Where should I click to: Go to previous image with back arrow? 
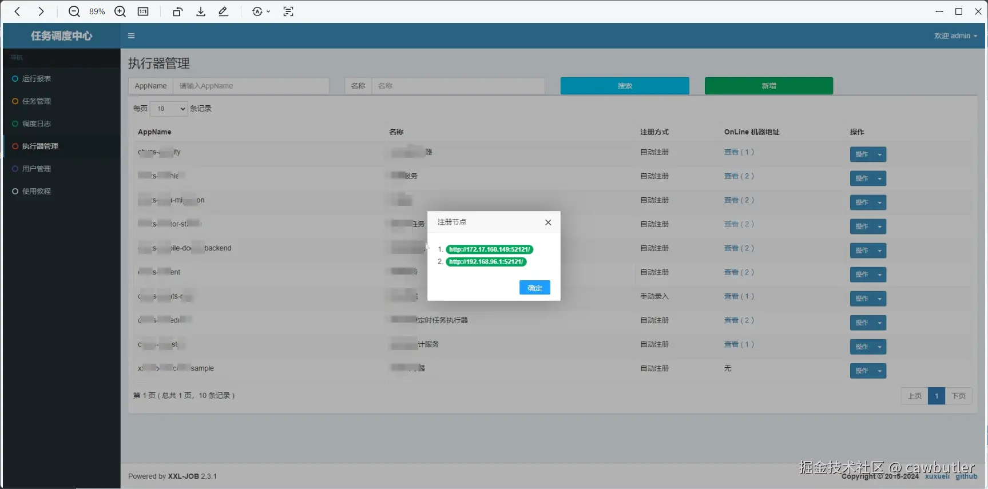tap(18, 11)
